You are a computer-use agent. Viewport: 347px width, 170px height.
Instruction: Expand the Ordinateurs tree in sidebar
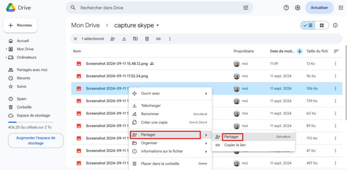6,57
